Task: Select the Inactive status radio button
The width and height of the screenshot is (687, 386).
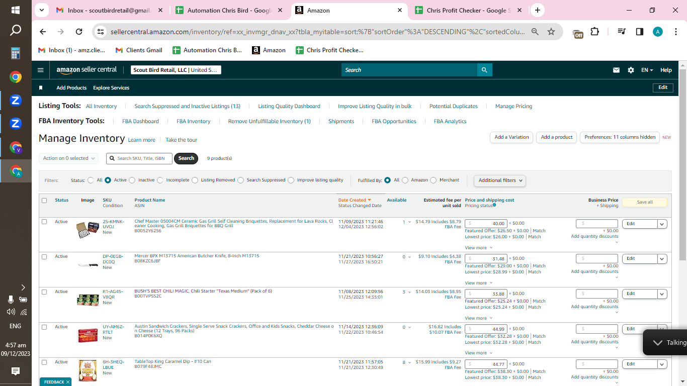Action: click(132, 180)
